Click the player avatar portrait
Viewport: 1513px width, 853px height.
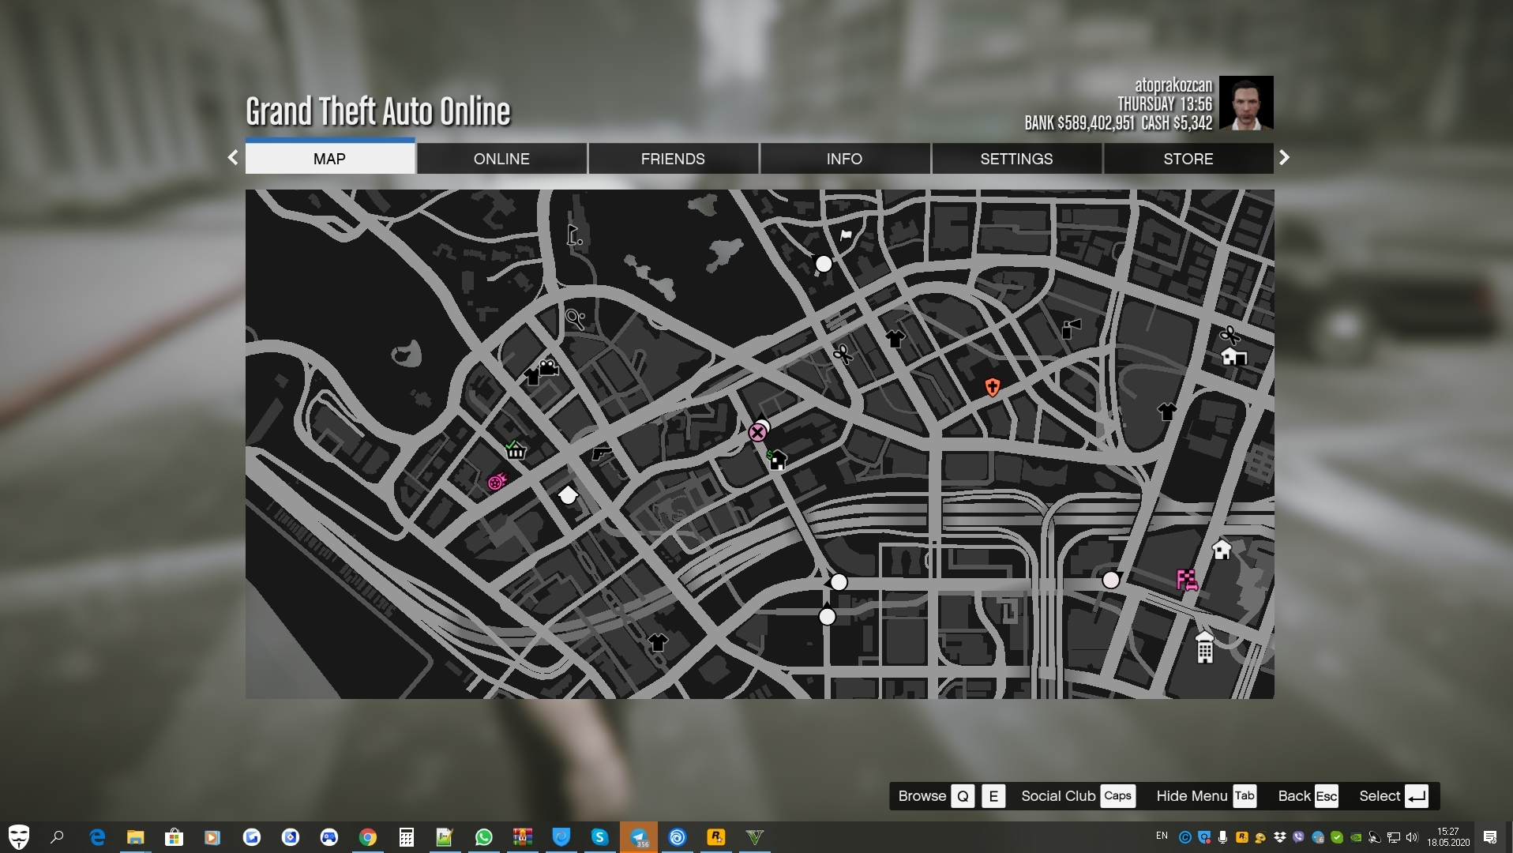1246,103
